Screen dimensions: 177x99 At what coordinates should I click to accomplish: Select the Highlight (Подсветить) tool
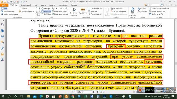pyautogui.click(x=83, y=11)
